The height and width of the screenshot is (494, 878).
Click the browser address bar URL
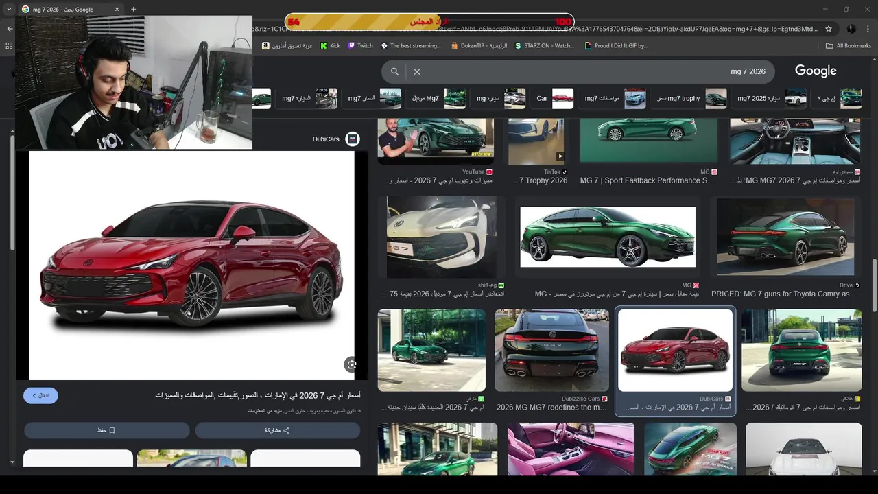click(535, 29)
